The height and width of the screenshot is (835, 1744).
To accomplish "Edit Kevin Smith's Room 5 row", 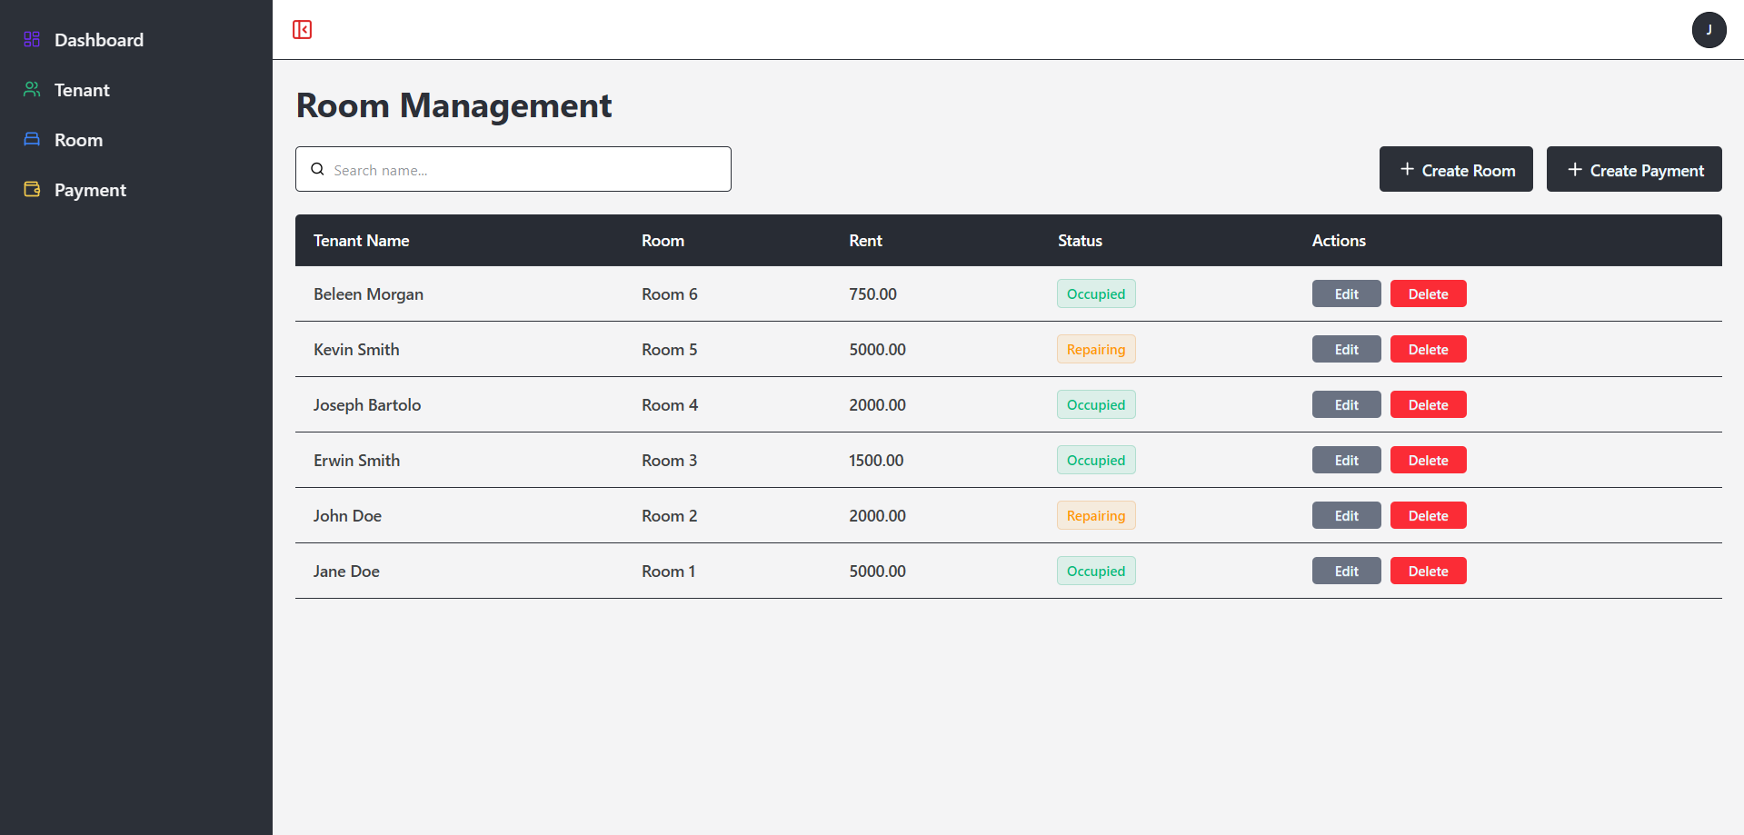I will point(1346,349).
